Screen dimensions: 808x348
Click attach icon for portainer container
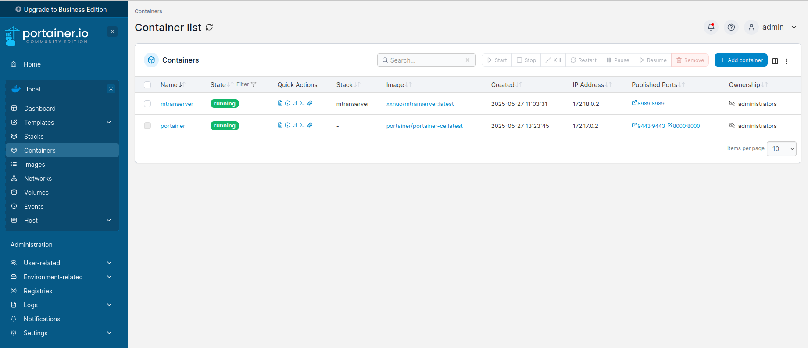click(310, 125)
